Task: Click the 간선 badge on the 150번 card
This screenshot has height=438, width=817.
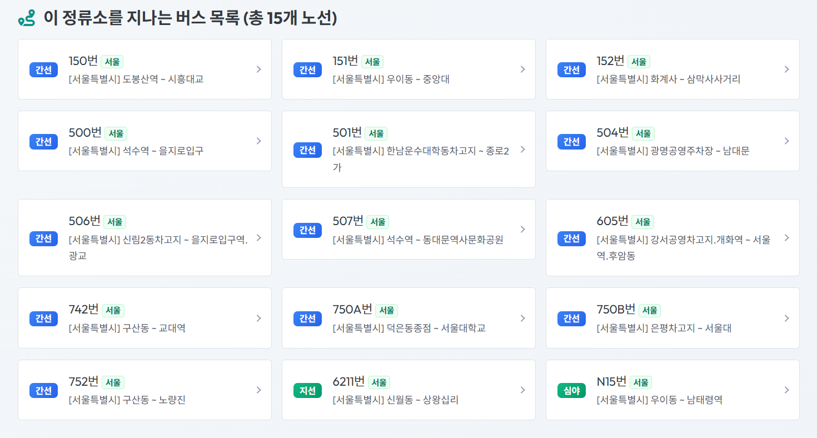Action: 43,69
